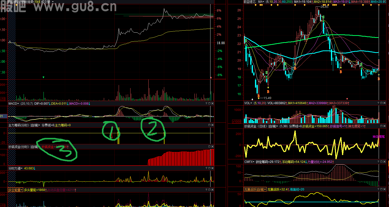The image size is (389, 207).
Task: Maximize the 龙腾活跃 panel
Action: [381, 189]
